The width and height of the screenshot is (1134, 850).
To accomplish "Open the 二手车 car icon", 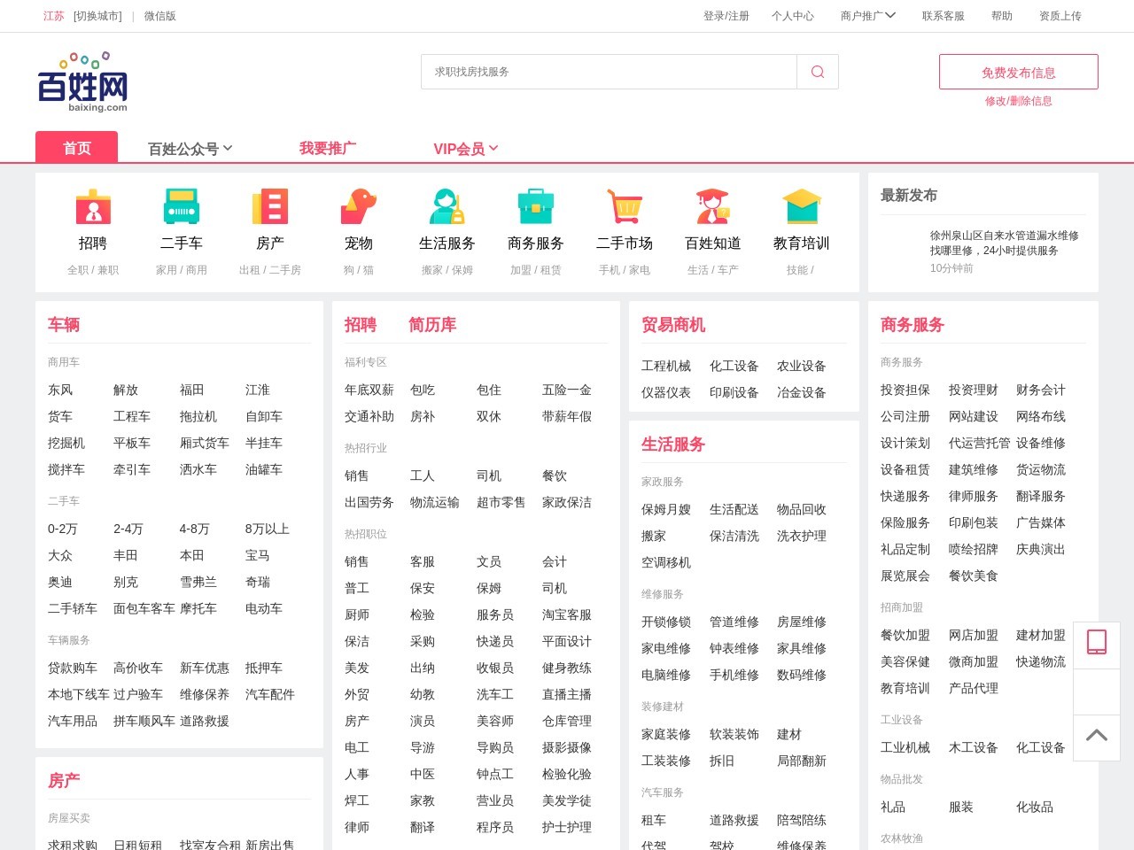I will [x=182, y=206].
